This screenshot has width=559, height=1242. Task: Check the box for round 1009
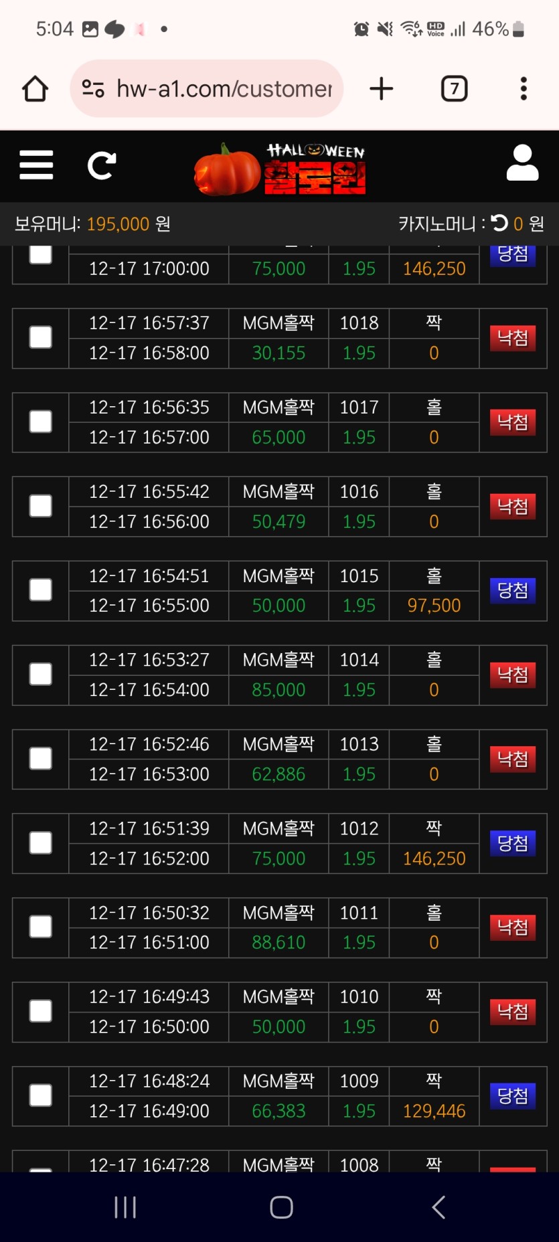[41, 1095]
